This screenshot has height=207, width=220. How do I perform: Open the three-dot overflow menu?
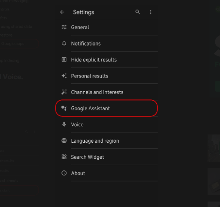click(x=151, y=12)
